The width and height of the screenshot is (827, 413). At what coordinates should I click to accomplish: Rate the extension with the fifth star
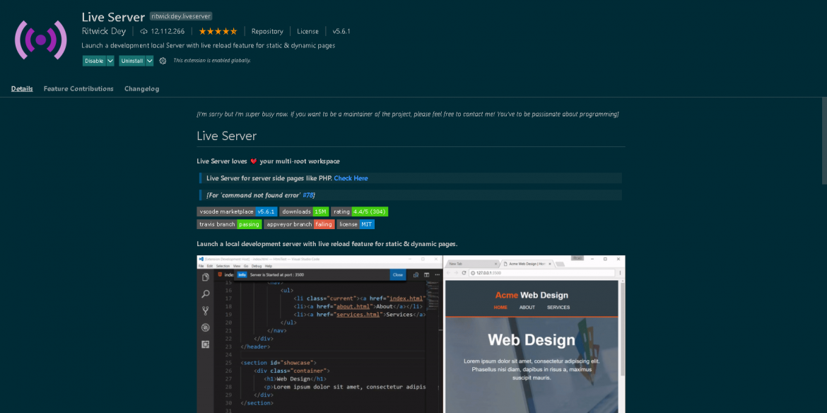point(234,31)
